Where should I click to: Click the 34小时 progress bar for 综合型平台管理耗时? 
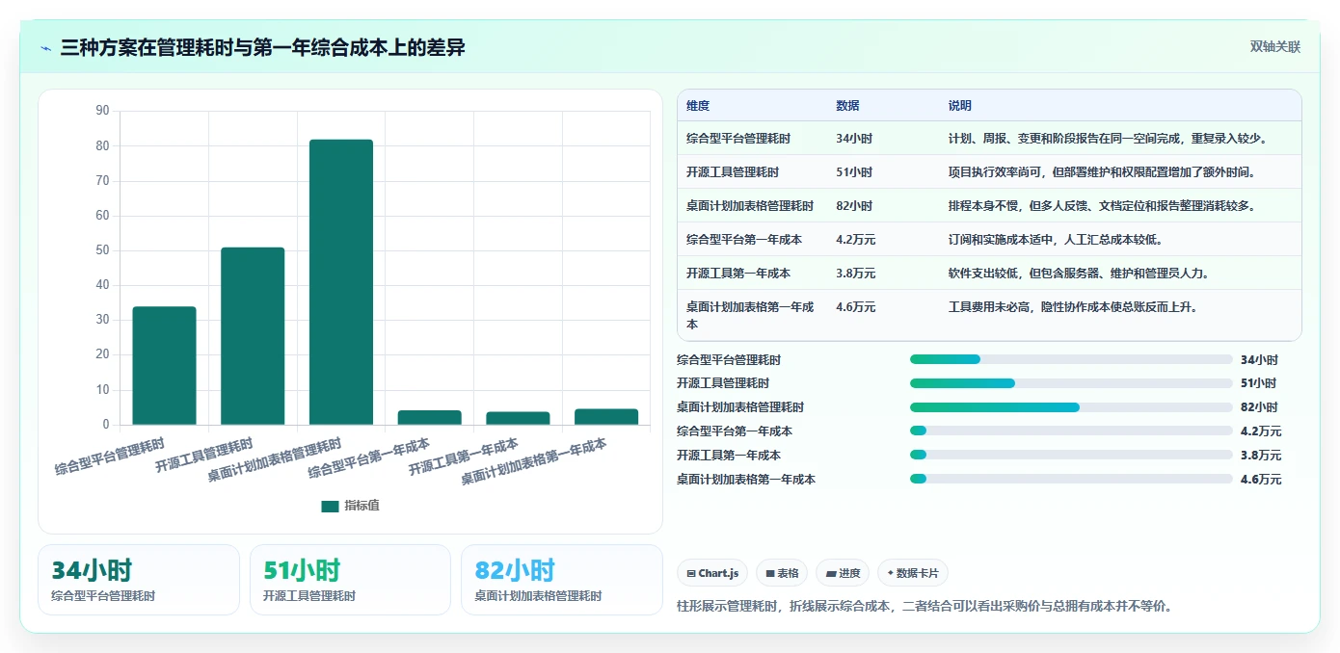pos(1071,359)
